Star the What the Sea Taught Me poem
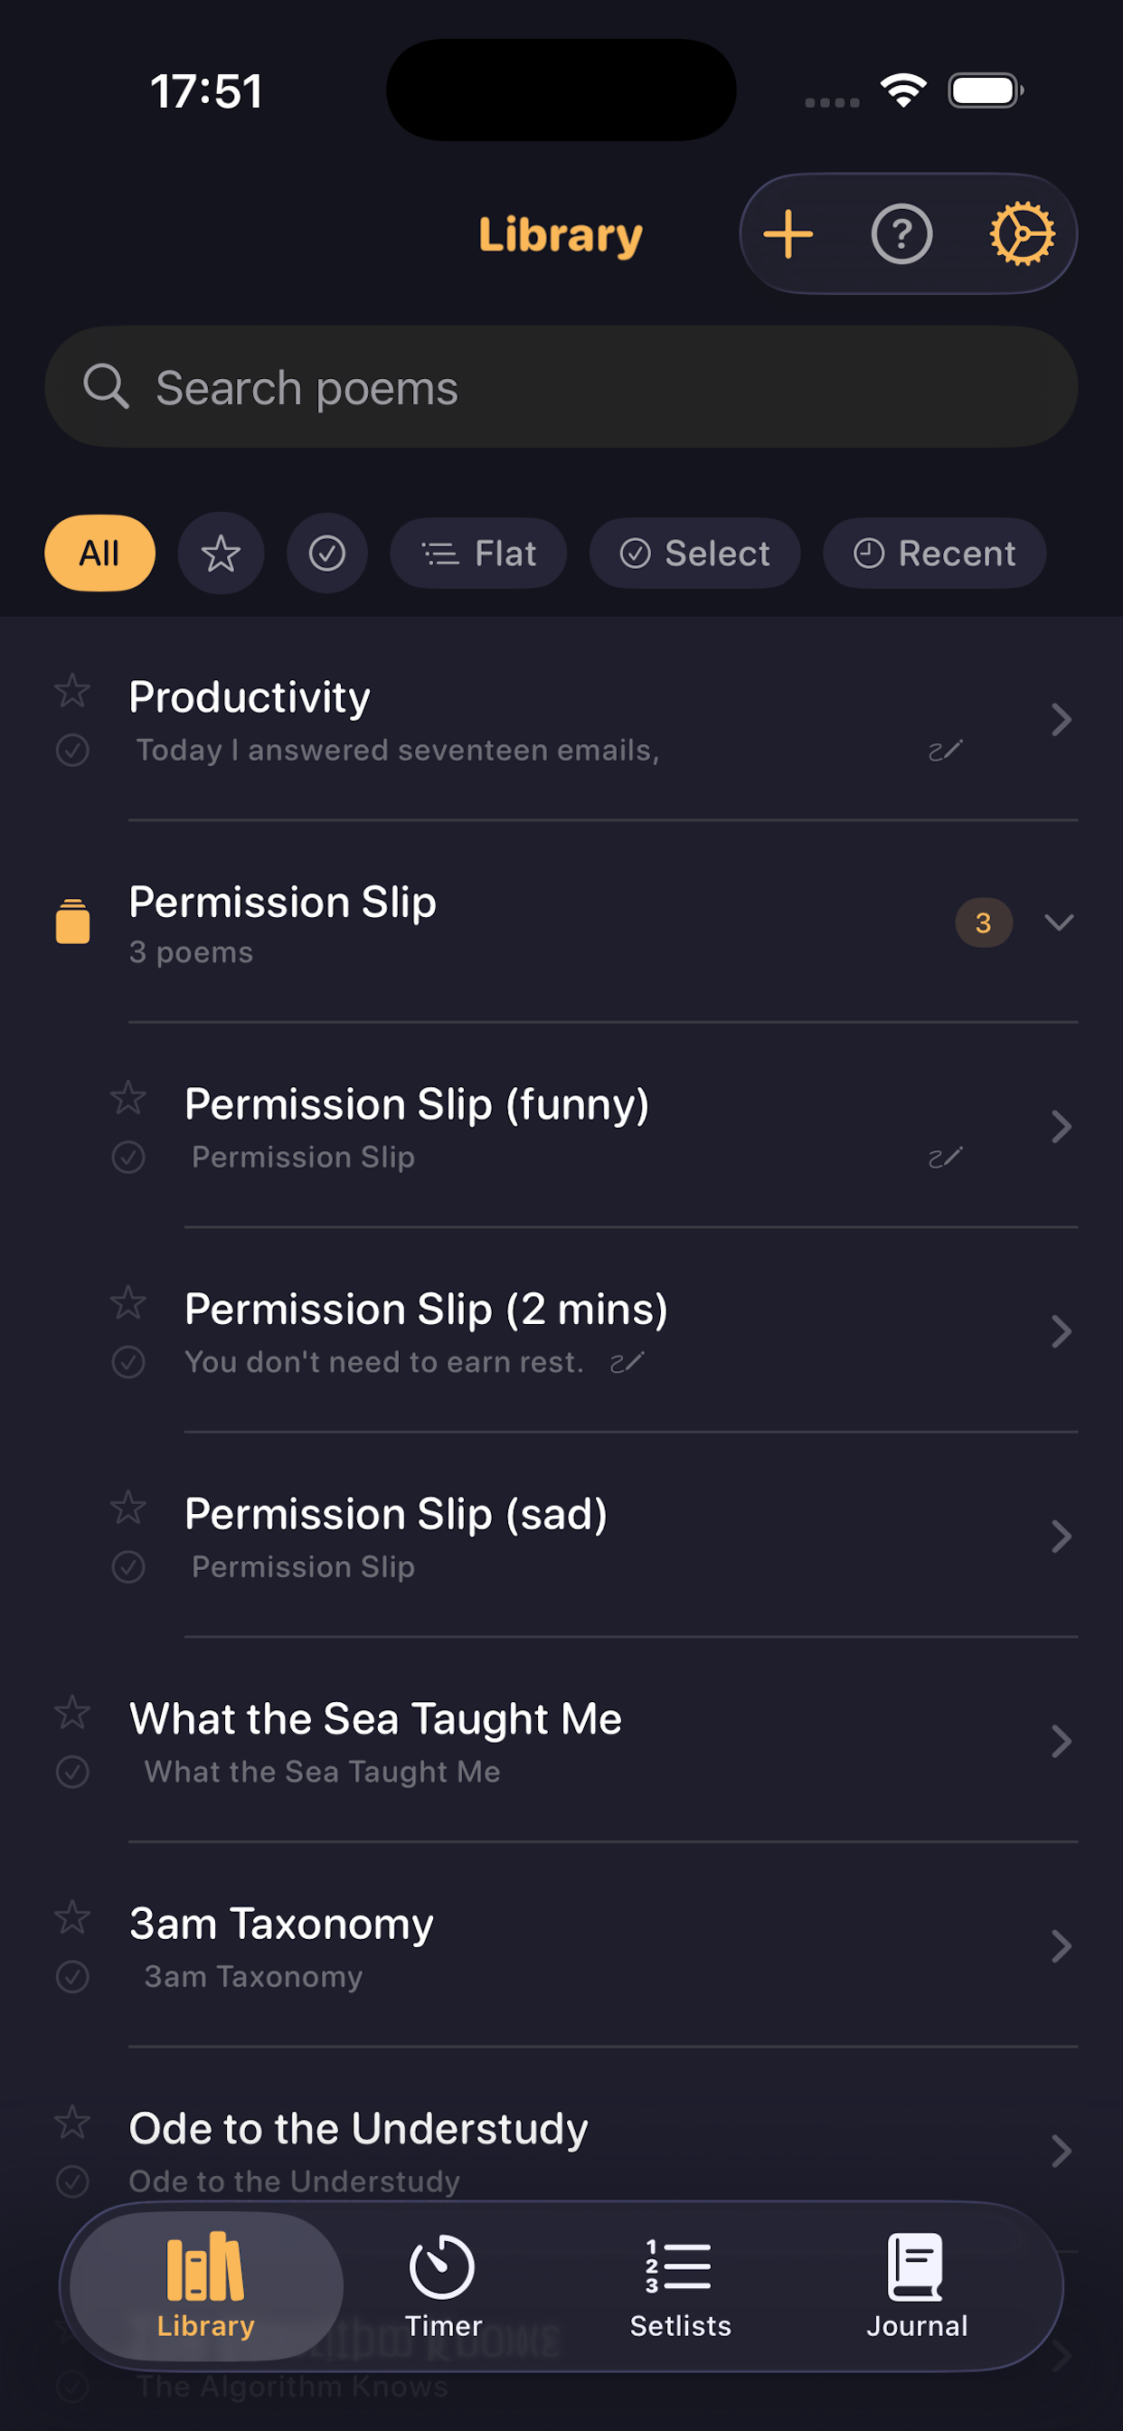The height and width of the screenshot is (2431, 1123). 72,1713
